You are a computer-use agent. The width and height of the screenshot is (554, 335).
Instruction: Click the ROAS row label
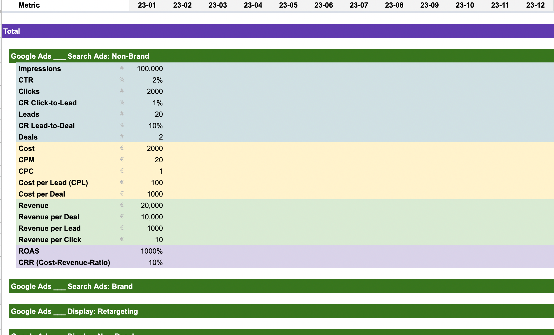[29, 251]
